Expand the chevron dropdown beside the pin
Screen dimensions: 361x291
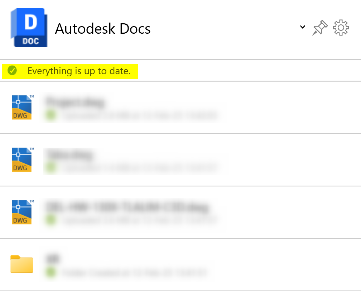click(x=303, y=27)
